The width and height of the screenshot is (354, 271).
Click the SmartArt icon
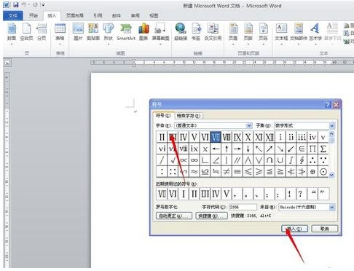[126, 28]
